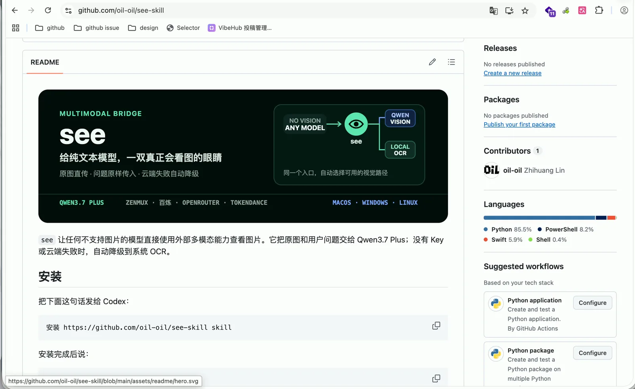Open oil-oil contributor avatar
The width and height of the screenshot is (635, 389).
coord(491,170)
